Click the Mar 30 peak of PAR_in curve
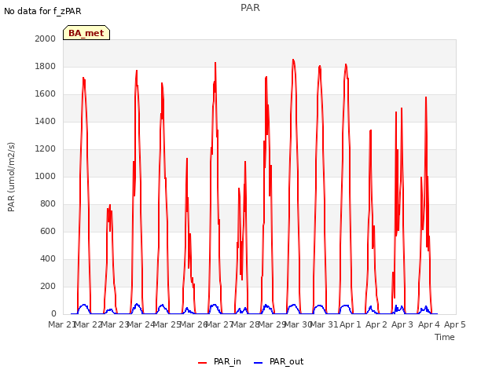 (293, 60)
